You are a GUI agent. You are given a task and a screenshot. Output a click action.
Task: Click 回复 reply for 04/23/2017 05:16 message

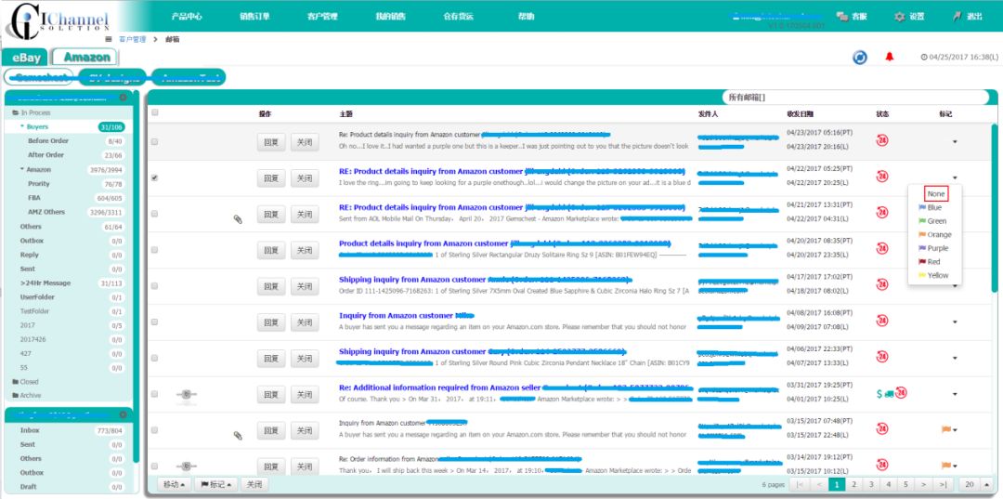point(271,143)
